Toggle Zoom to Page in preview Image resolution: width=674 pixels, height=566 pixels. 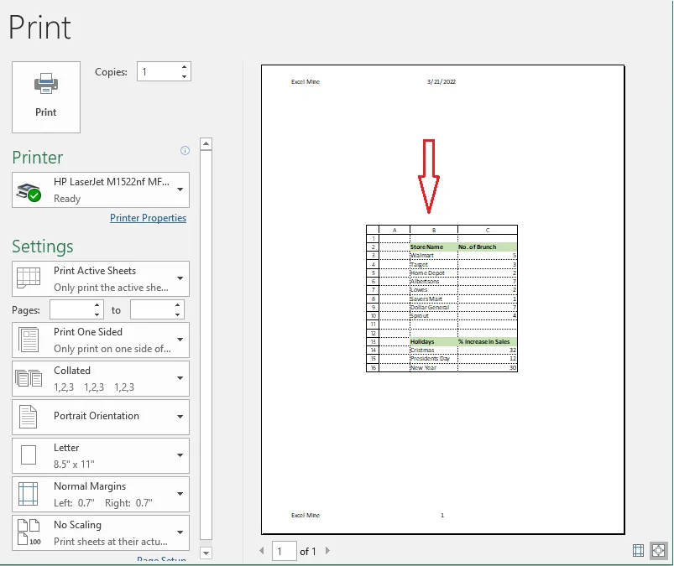(x=658, y=550)
